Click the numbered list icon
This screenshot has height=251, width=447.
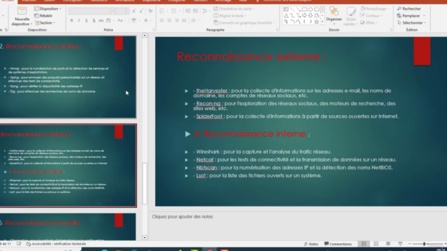[174, 11]
